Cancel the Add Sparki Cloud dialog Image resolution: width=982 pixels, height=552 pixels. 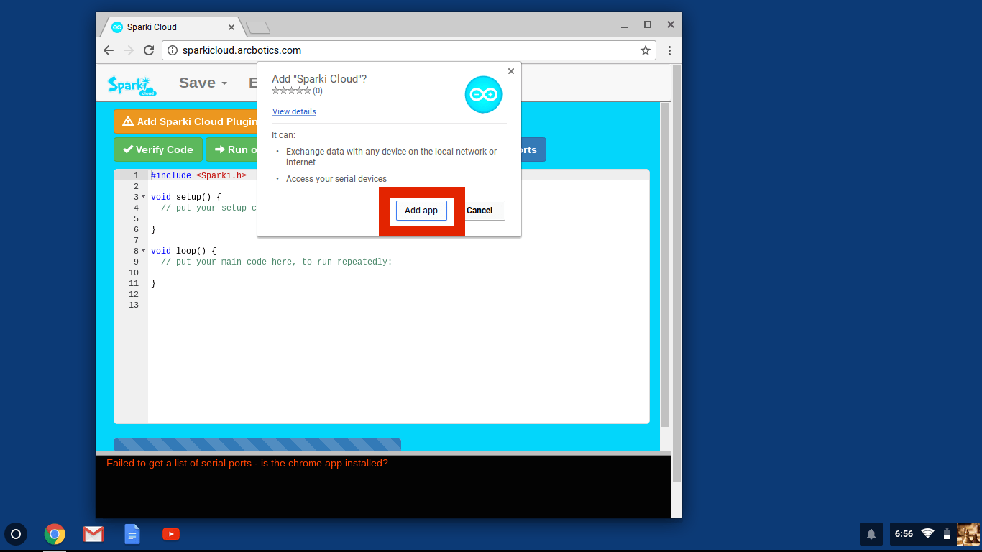479,211
